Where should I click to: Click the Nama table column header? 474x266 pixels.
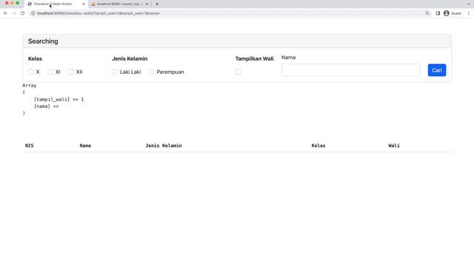pos(85,146)
